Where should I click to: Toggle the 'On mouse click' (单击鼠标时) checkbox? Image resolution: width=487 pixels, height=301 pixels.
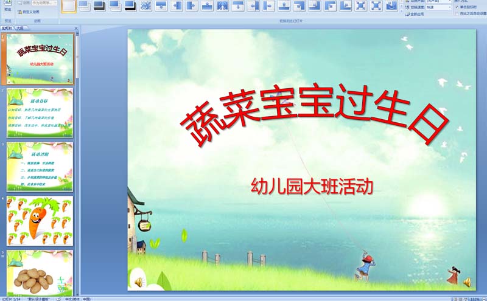pyautogui.click(x=457, y=7)
